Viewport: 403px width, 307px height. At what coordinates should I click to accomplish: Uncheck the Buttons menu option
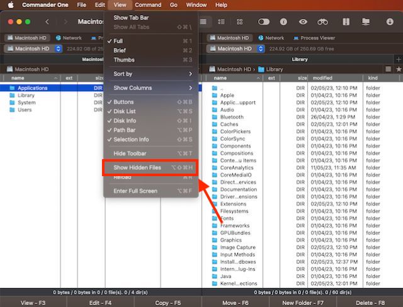click(x=151, y=102)
